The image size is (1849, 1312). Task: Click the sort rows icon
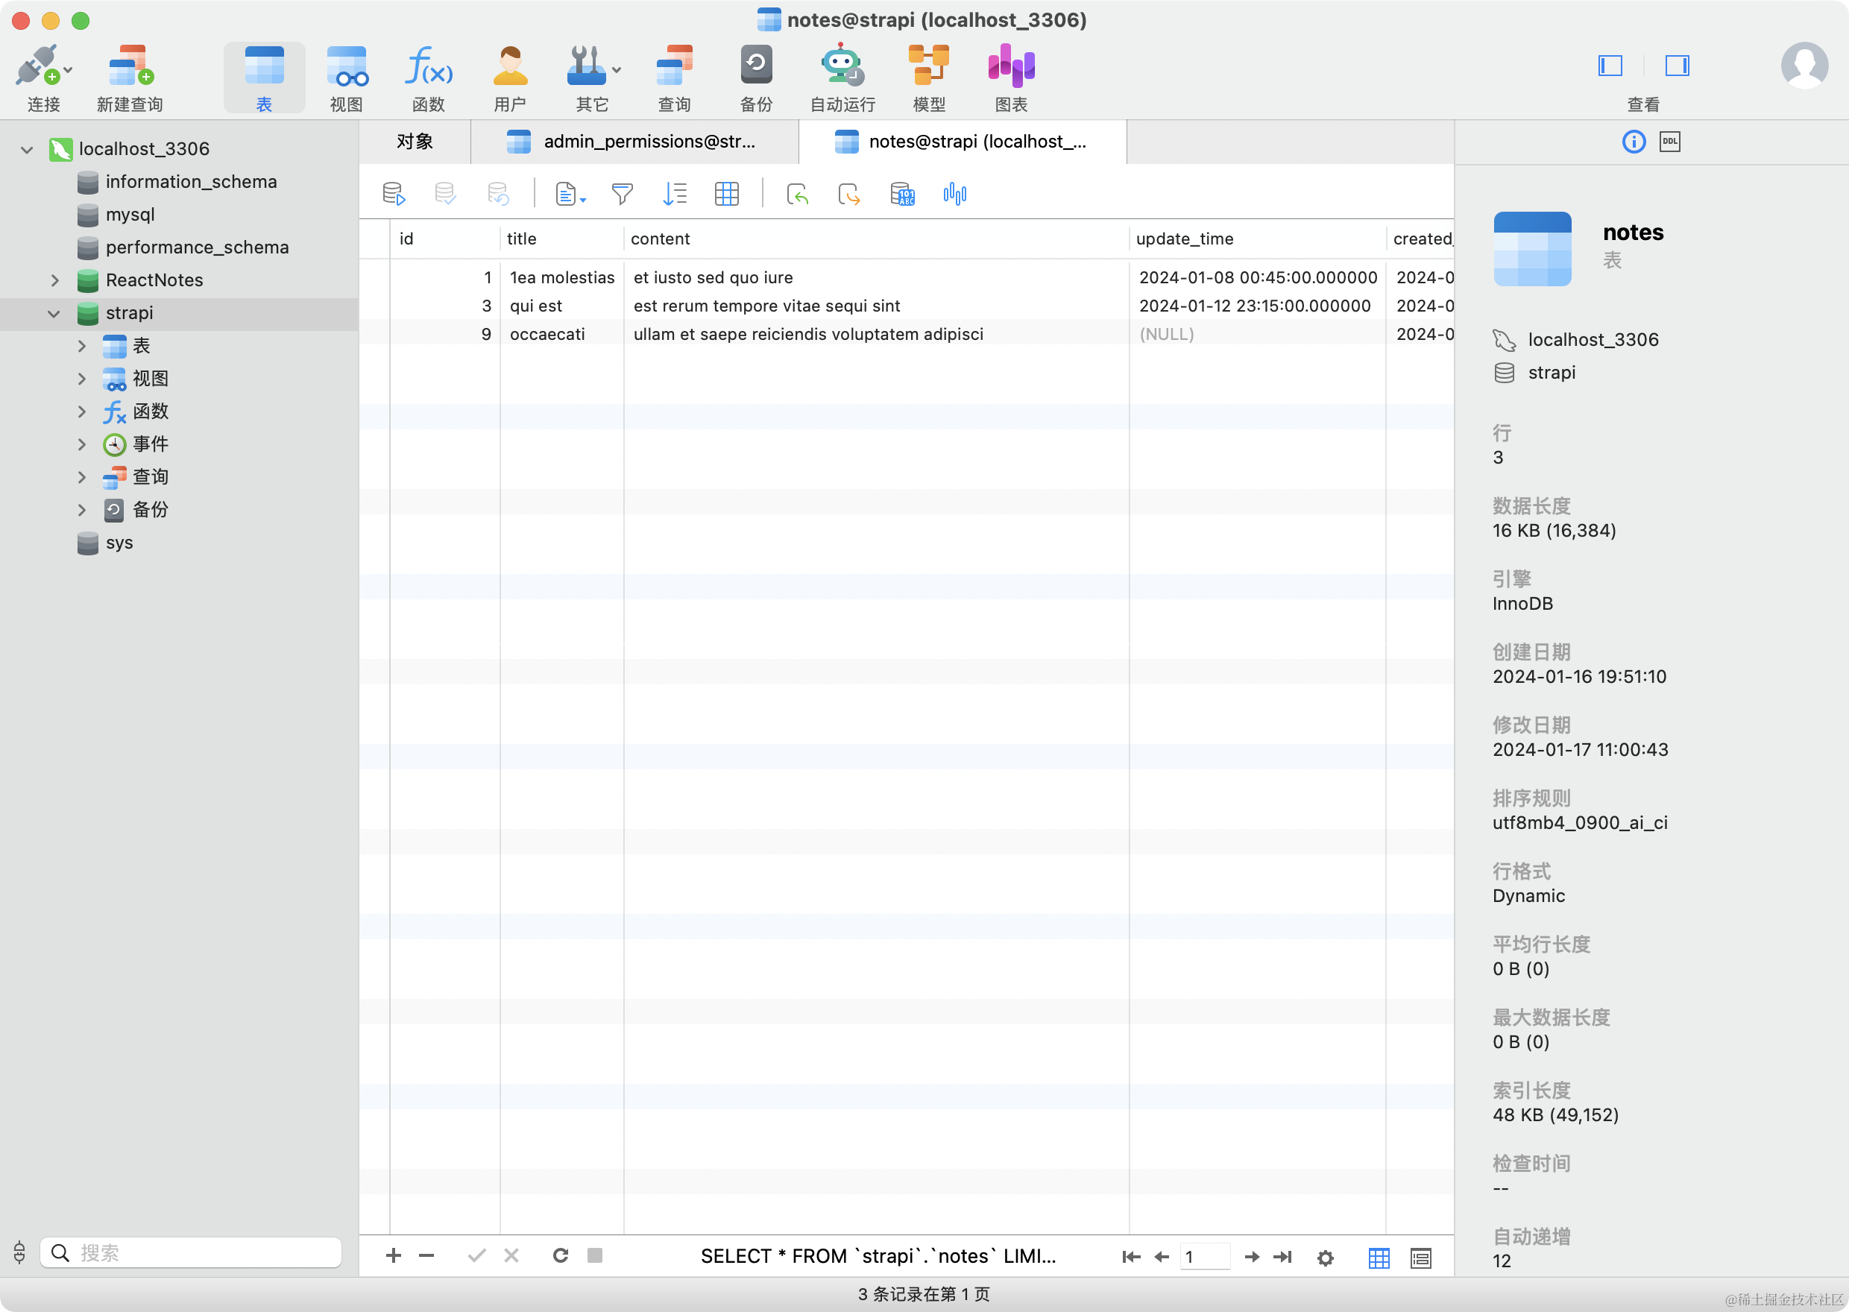pyautogui.click(x=674, y=194)
